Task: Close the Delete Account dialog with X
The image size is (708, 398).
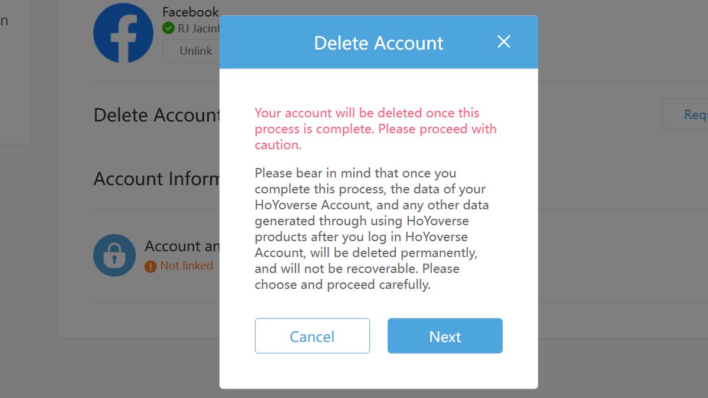Action: tap(503, 42)
